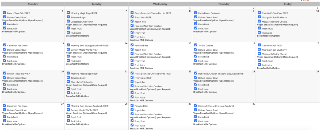Toggle the Ham and Cheese Croissant Sandwich checkbox

pyautogui.click(x=196, y=106)
